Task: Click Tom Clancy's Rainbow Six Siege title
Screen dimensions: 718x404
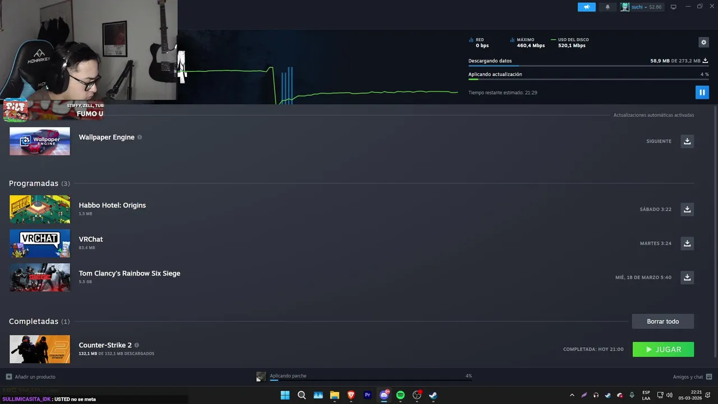Action: (130, 273)
